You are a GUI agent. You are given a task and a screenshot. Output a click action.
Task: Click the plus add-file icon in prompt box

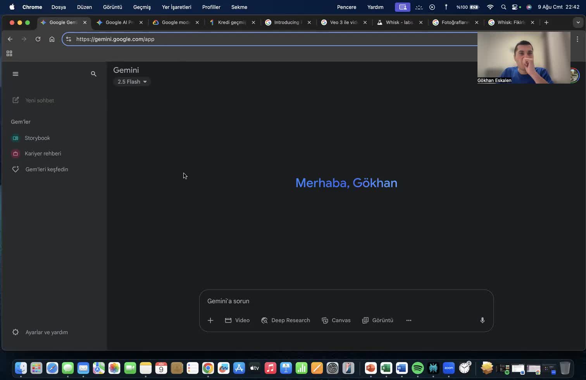click(210, 320)
